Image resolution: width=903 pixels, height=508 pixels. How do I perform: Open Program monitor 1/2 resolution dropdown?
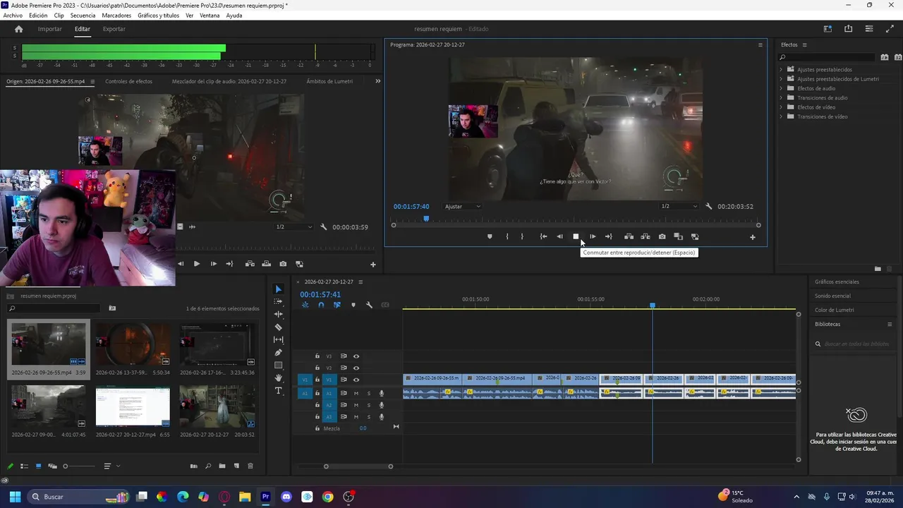[679, 207]
